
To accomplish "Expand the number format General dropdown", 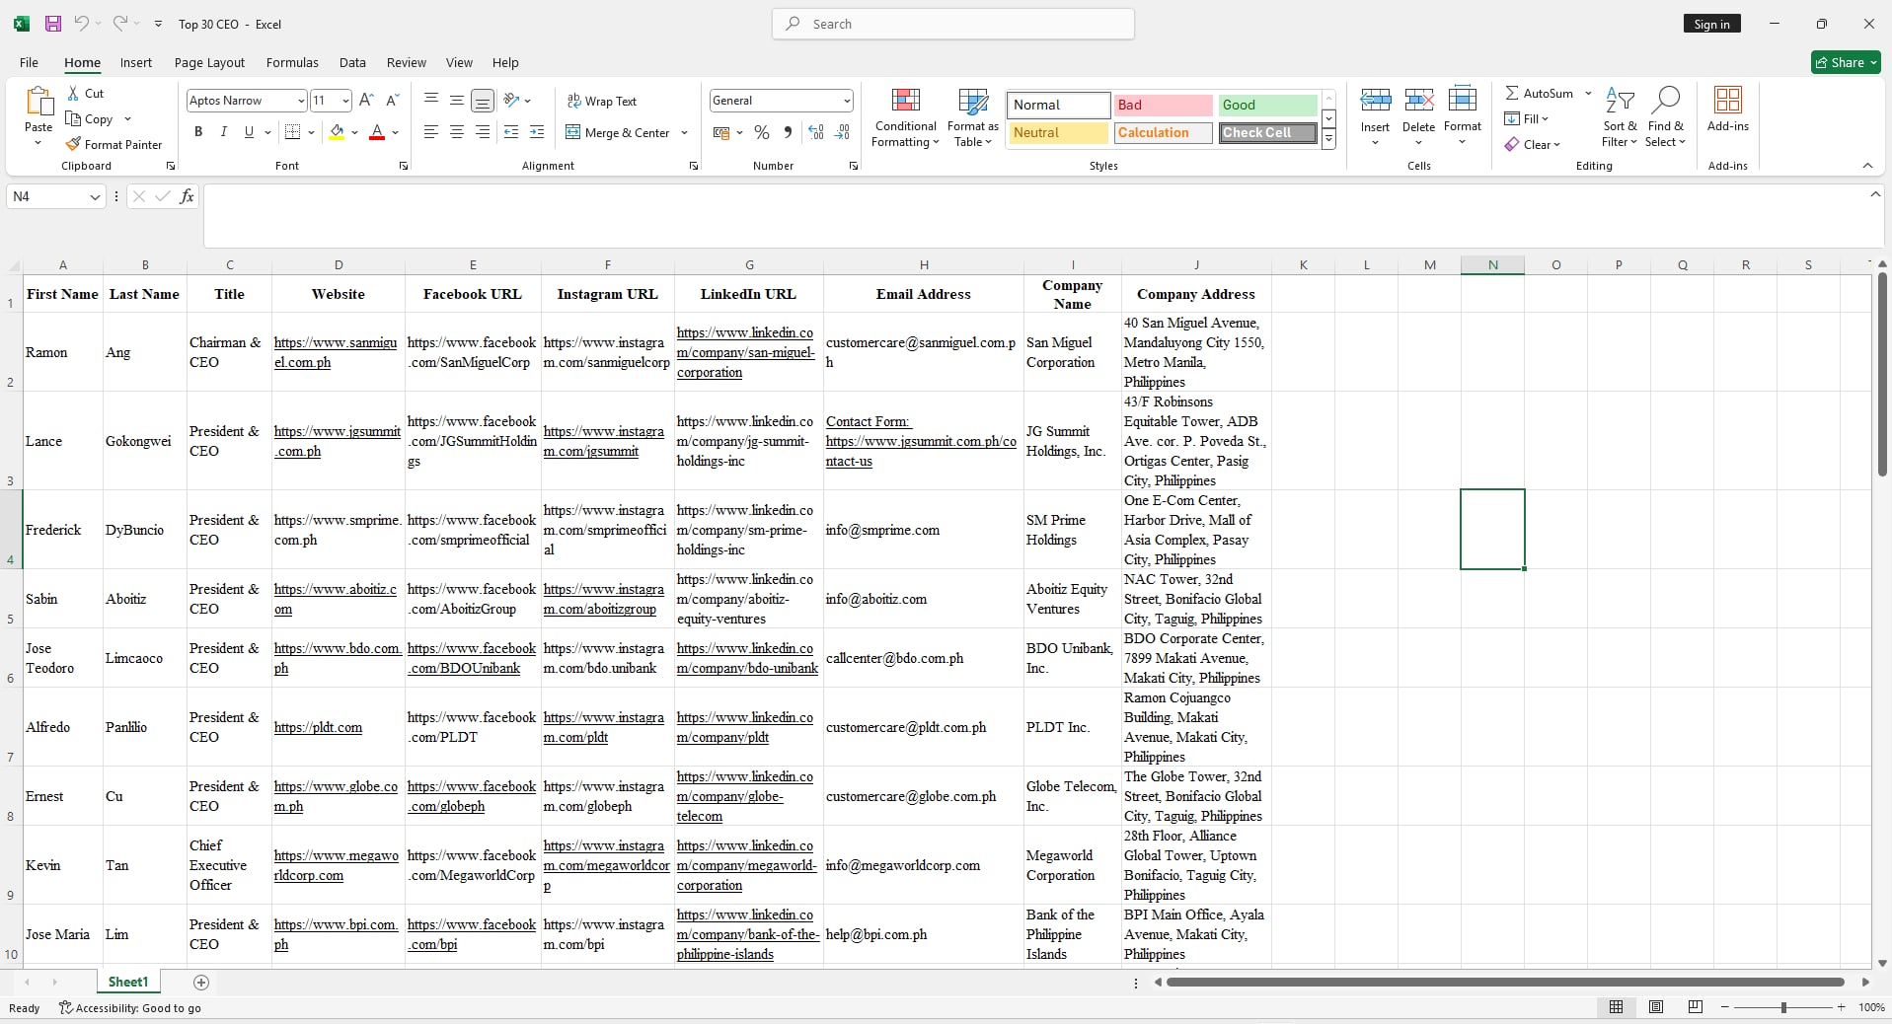I will coord(847,101).
